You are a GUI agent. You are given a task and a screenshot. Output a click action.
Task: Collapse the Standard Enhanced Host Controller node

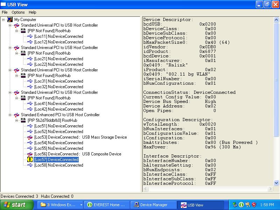click(x=10, y=115)
